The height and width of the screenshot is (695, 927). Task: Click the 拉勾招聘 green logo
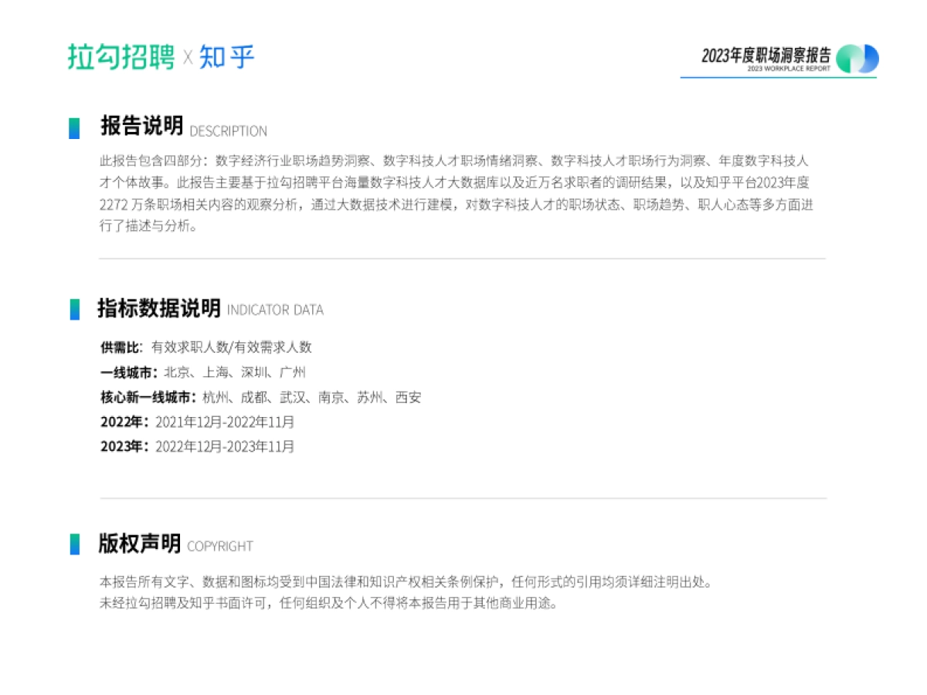121,57
